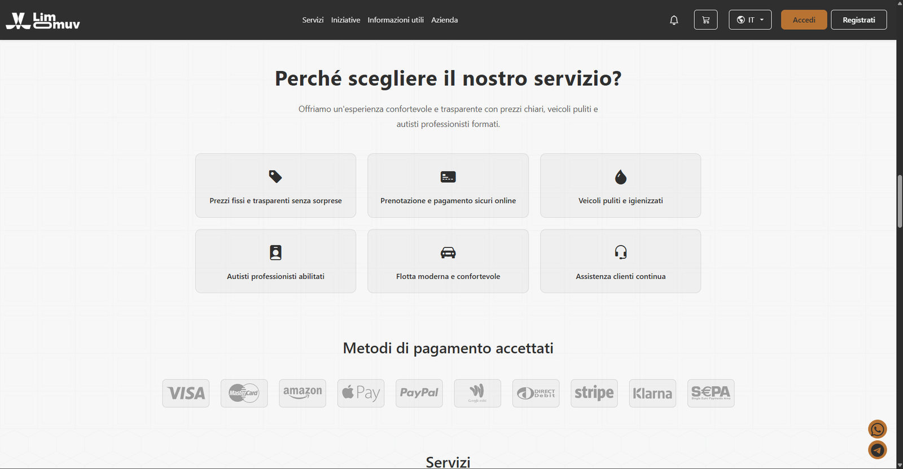
Task: Select the VISA payment logo
Action: coord(186,393)
